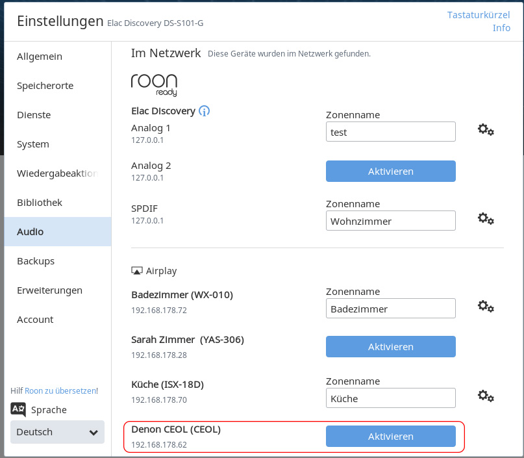This screenshot has width=524, height=458.
Task: Activate the Sarah Zimmer (YAS-306) device
Action: [x=391, y=347]
